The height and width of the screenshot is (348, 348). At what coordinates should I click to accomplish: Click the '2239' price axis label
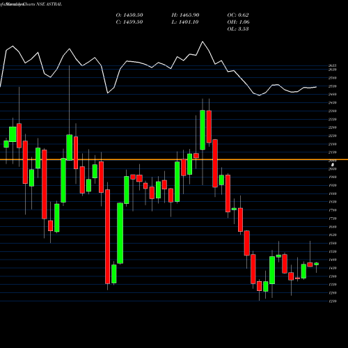tap(333, 136)
